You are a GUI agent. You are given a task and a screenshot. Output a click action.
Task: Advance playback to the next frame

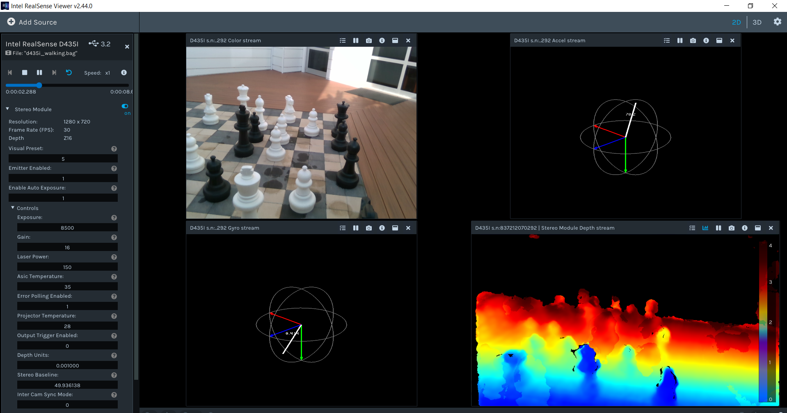click(54, 73)
